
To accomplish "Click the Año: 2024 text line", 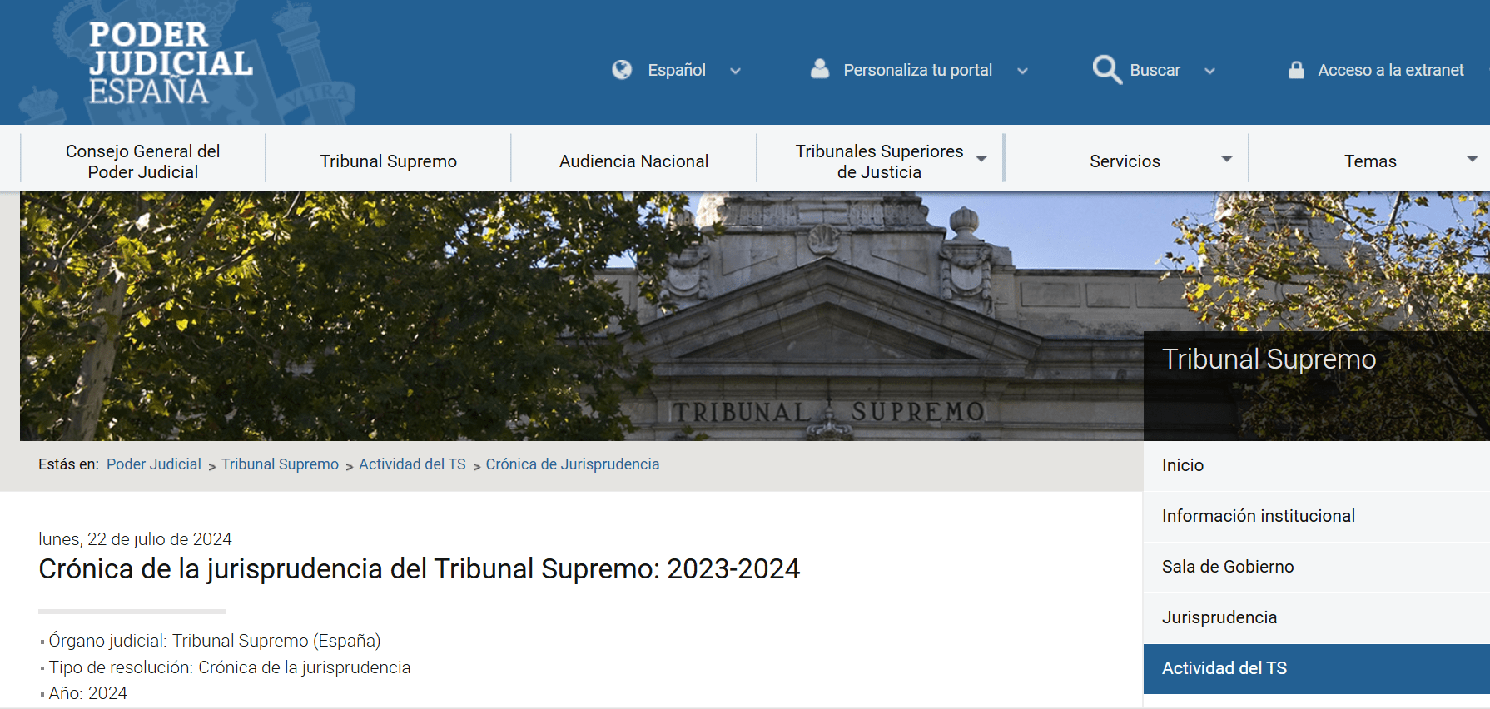I will 87,693.
